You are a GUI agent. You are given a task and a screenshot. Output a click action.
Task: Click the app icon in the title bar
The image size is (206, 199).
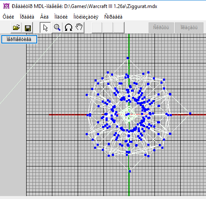[x=6, y=6]
